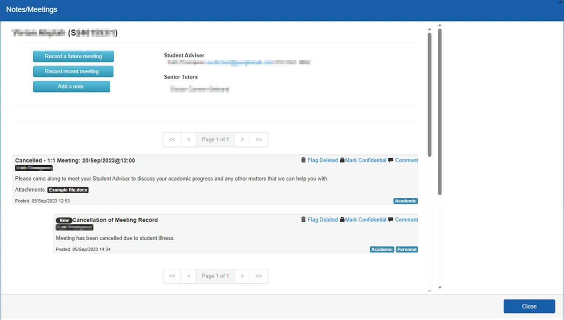Click the scrollbar down arrow on the right

(439, 287)
